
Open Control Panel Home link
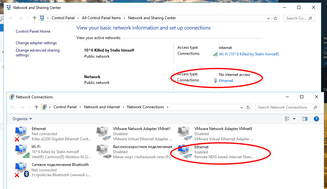pyautogui.click(x=33, y=31)
